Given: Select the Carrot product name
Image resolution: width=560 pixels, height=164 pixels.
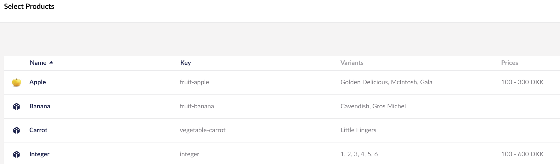Looking at the screenshot, I should [x=38, y=130].
